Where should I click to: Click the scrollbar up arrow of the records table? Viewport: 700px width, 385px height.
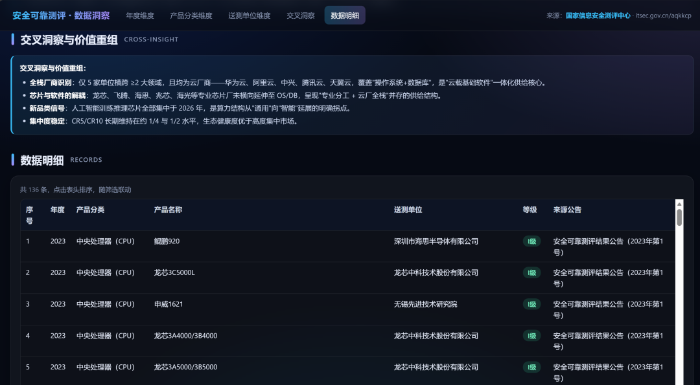click(x=679, y=204)
